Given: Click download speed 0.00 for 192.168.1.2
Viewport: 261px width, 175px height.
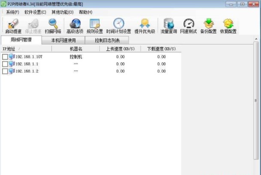Looking at the screenshot, I should coord(162,71).
